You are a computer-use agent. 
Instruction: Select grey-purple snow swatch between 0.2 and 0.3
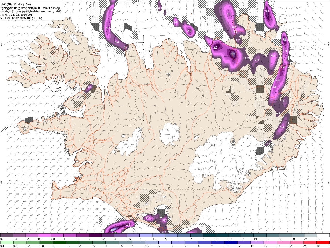pyautogui.click(x=6, y=235)
